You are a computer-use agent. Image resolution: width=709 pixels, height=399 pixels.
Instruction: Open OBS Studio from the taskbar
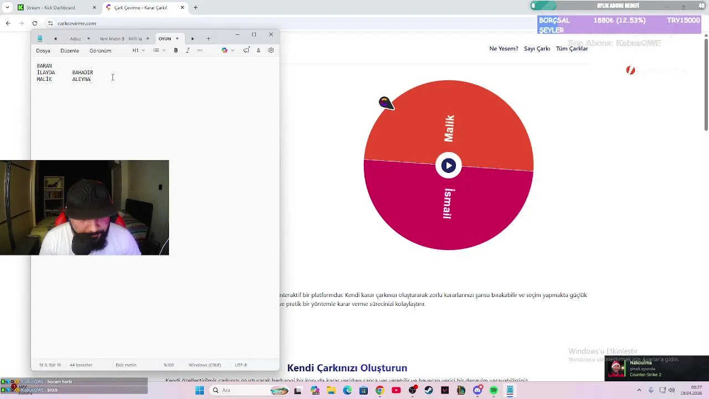[x=412, y=390]
